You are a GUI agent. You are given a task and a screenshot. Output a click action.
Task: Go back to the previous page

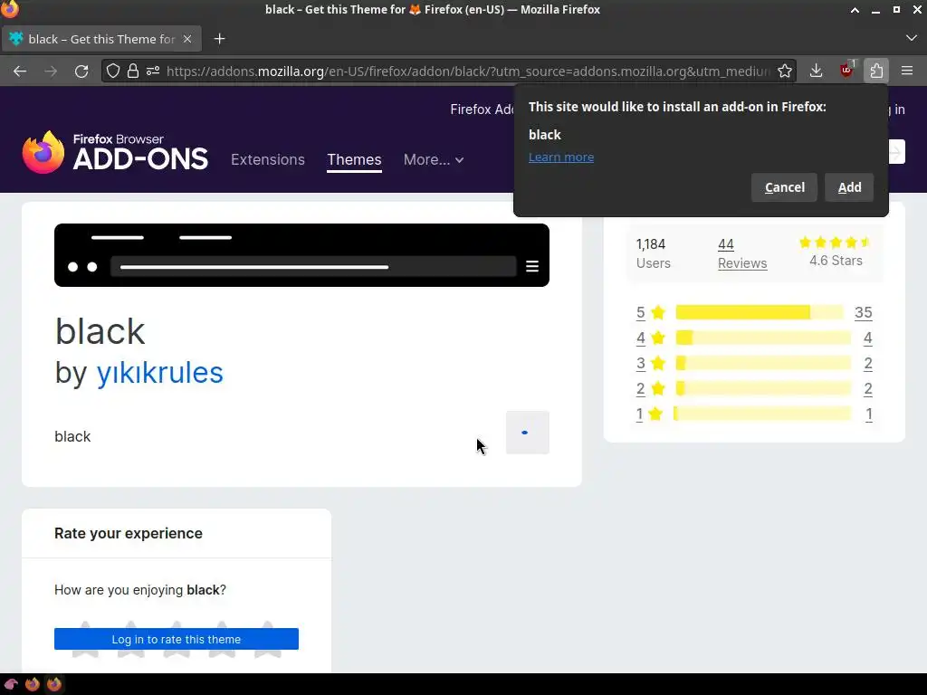(x=20, y=71)
